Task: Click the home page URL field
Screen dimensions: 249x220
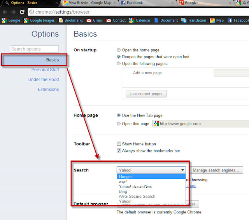Action: coord(201,124)
